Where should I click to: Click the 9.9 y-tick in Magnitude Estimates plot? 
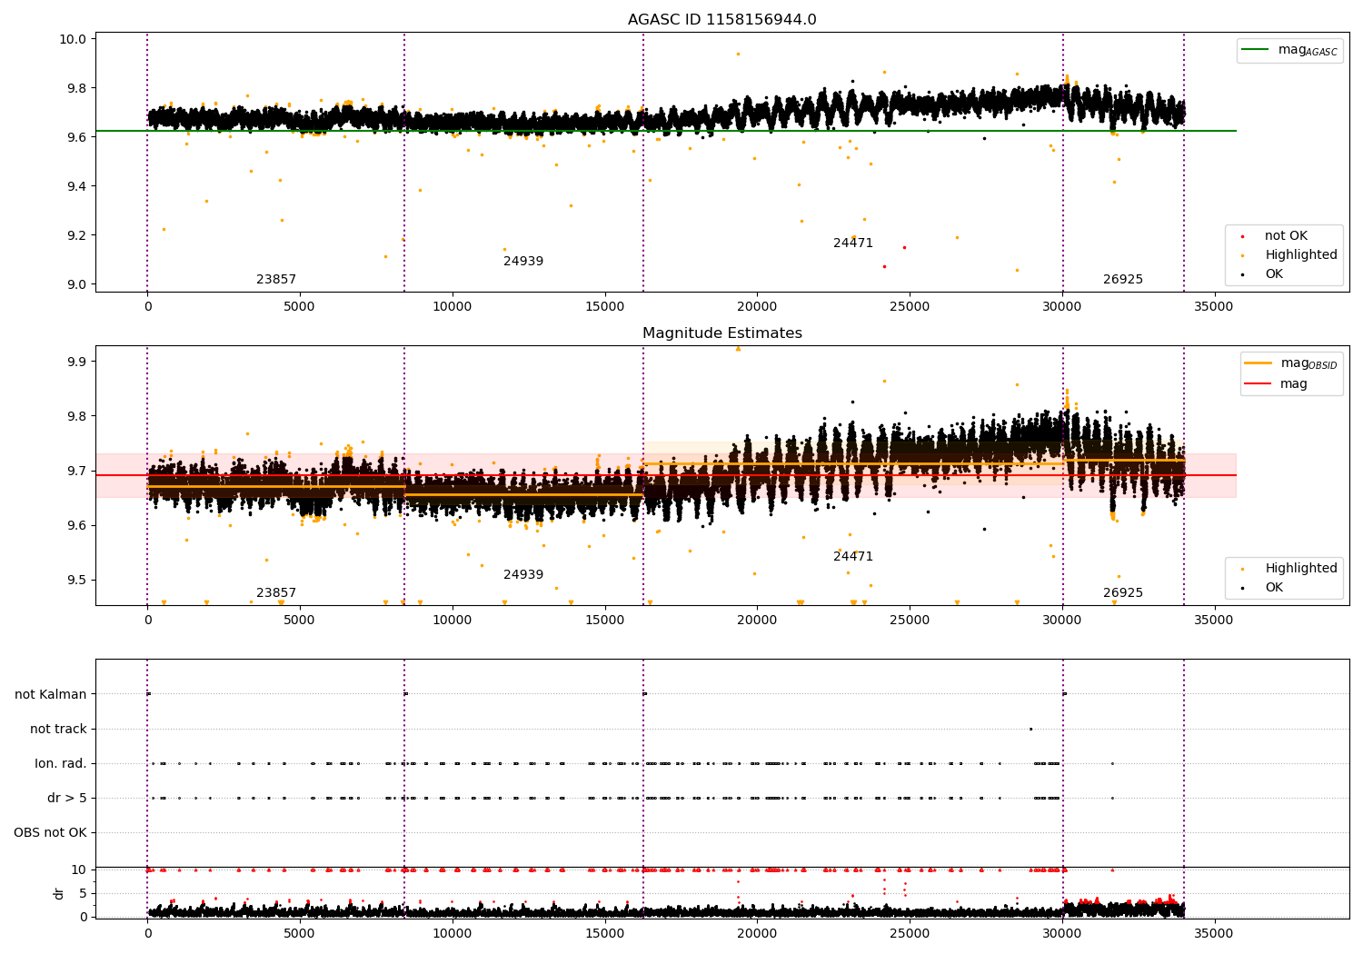pyautogui.click(x=76, y=362)
